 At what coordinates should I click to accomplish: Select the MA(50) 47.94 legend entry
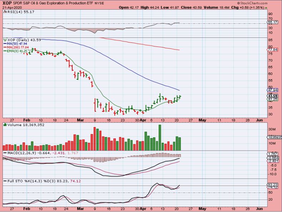coord(15,44)
